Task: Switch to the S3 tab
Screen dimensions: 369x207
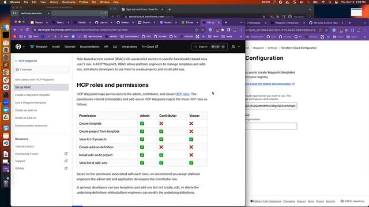Action: coord(189,22)
